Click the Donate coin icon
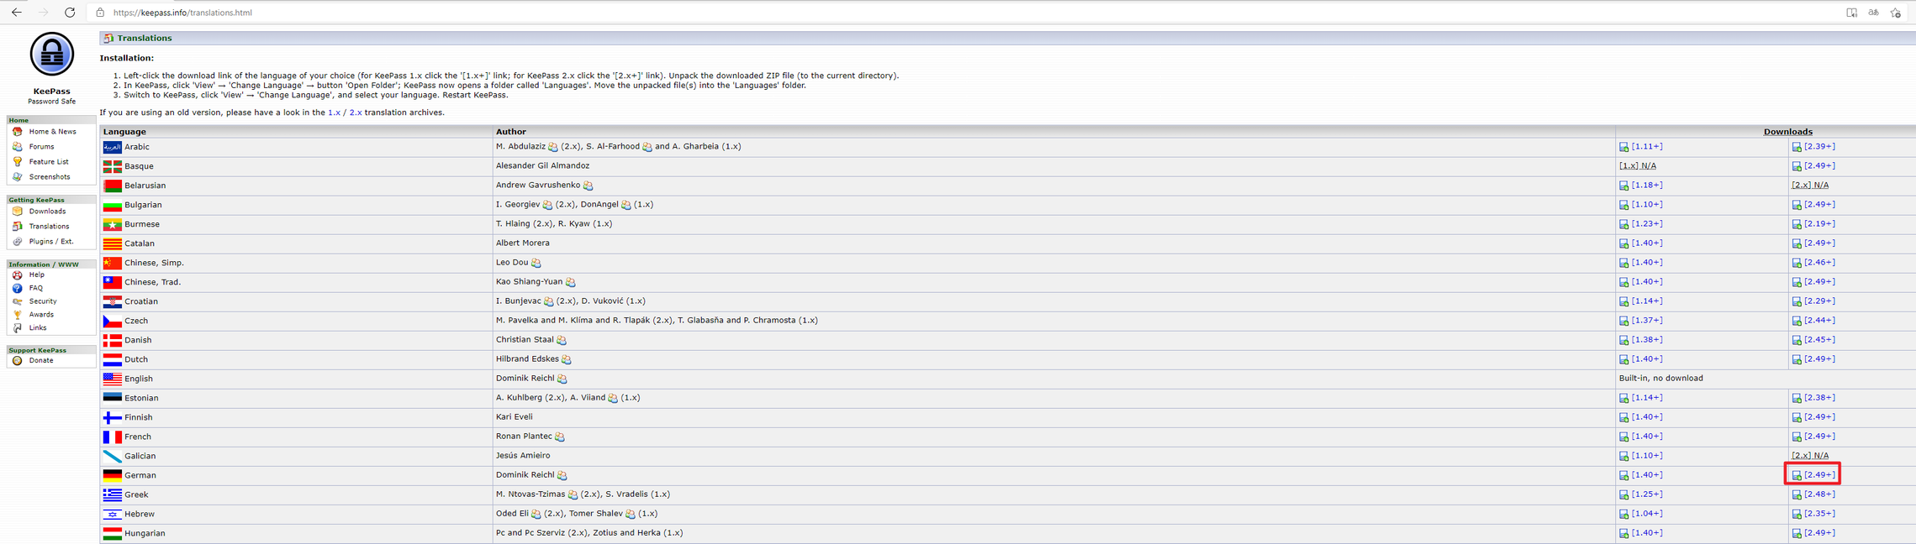The image size is (1916, 544). [x=17, y=361]
